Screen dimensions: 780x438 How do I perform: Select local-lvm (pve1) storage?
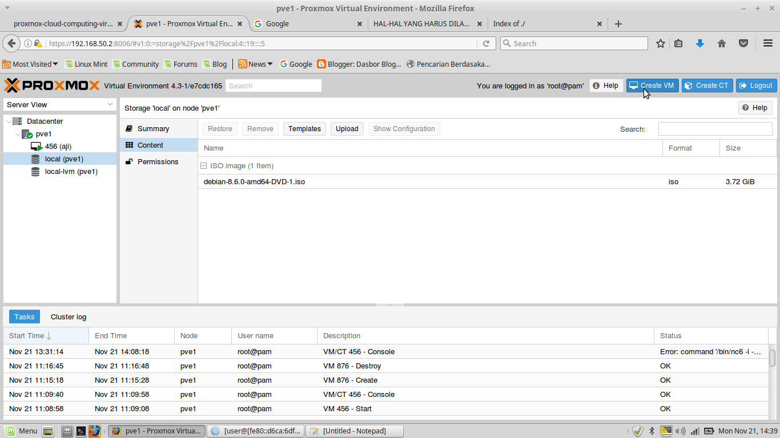60,172
